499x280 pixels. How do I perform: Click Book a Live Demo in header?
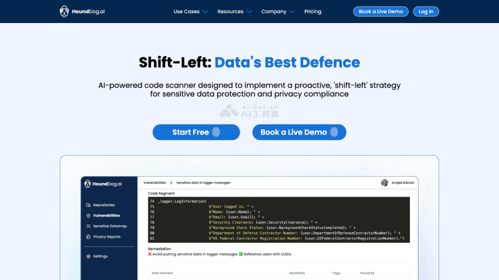(380, 11)
